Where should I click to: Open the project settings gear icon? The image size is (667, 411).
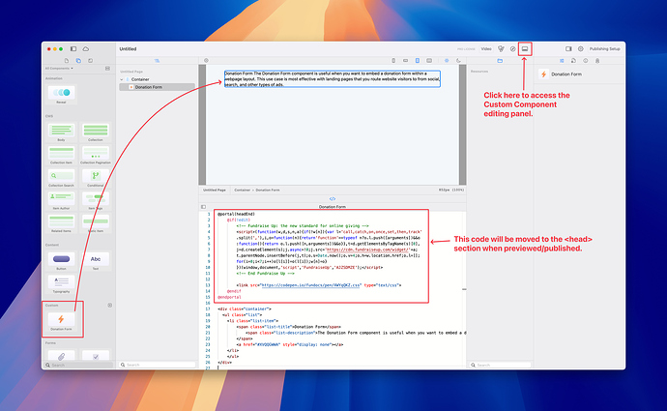point(581,49)
